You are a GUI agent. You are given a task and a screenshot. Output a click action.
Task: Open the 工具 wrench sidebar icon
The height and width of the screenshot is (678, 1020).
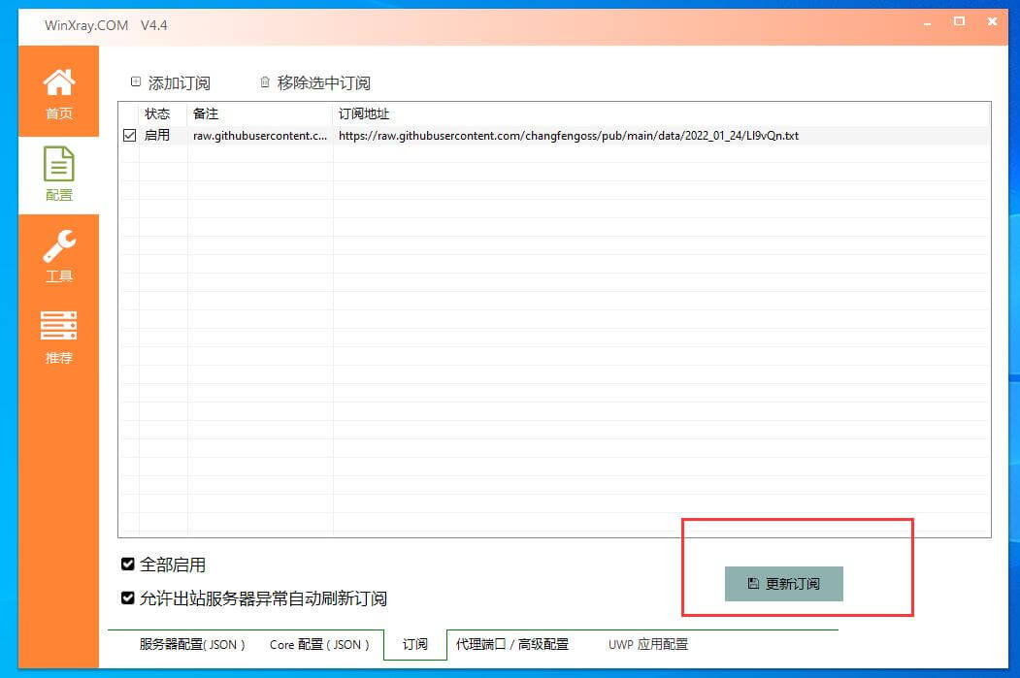58,255
